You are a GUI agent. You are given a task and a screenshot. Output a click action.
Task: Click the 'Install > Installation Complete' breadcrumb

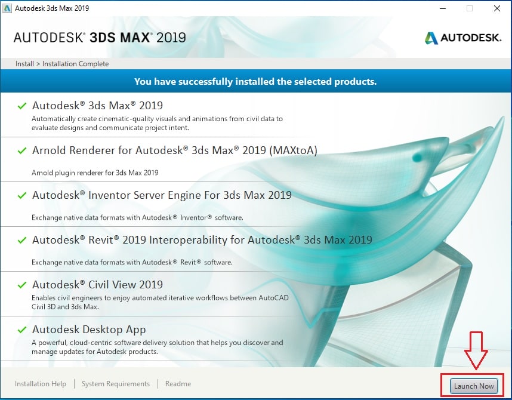click(x=62, y=64)
